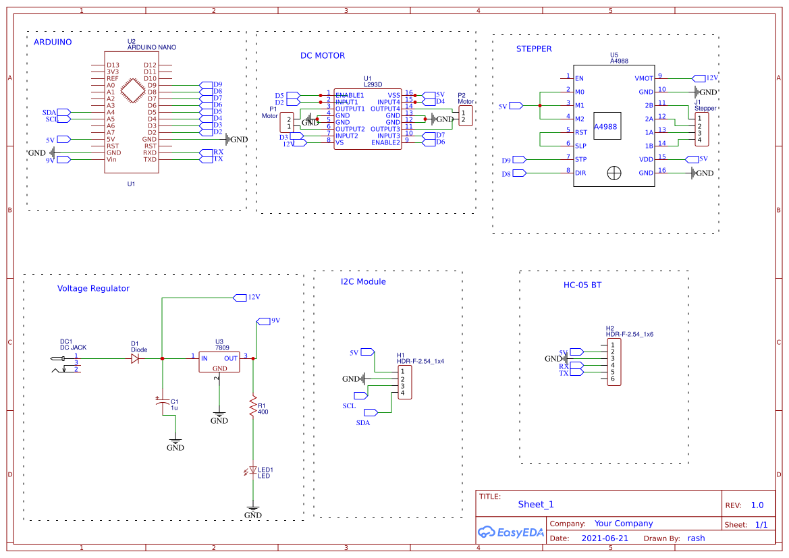Click the 'HC-05 BT' section title

(x=582, y=285)
